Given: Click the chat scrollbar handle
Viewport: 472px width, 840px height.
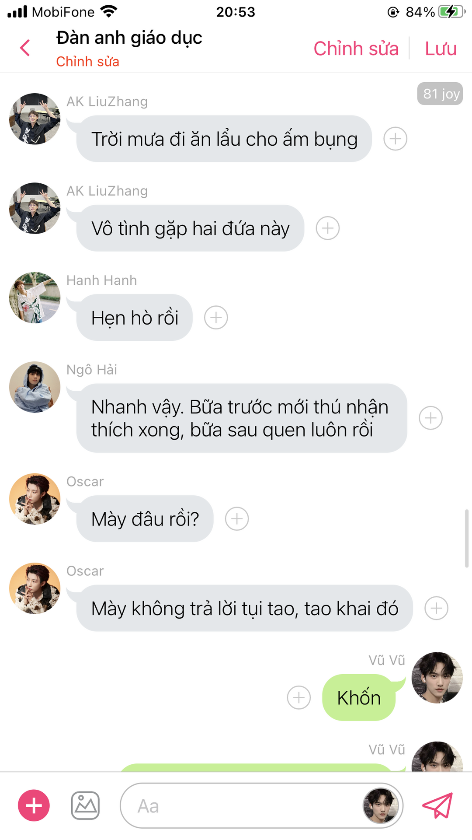Looking at the screenshot, I should (467, 539).
